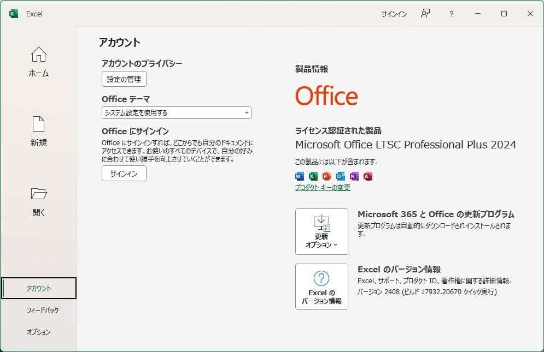
Task: Click the 製品情報 heading
Action: (x=312, y=69)
